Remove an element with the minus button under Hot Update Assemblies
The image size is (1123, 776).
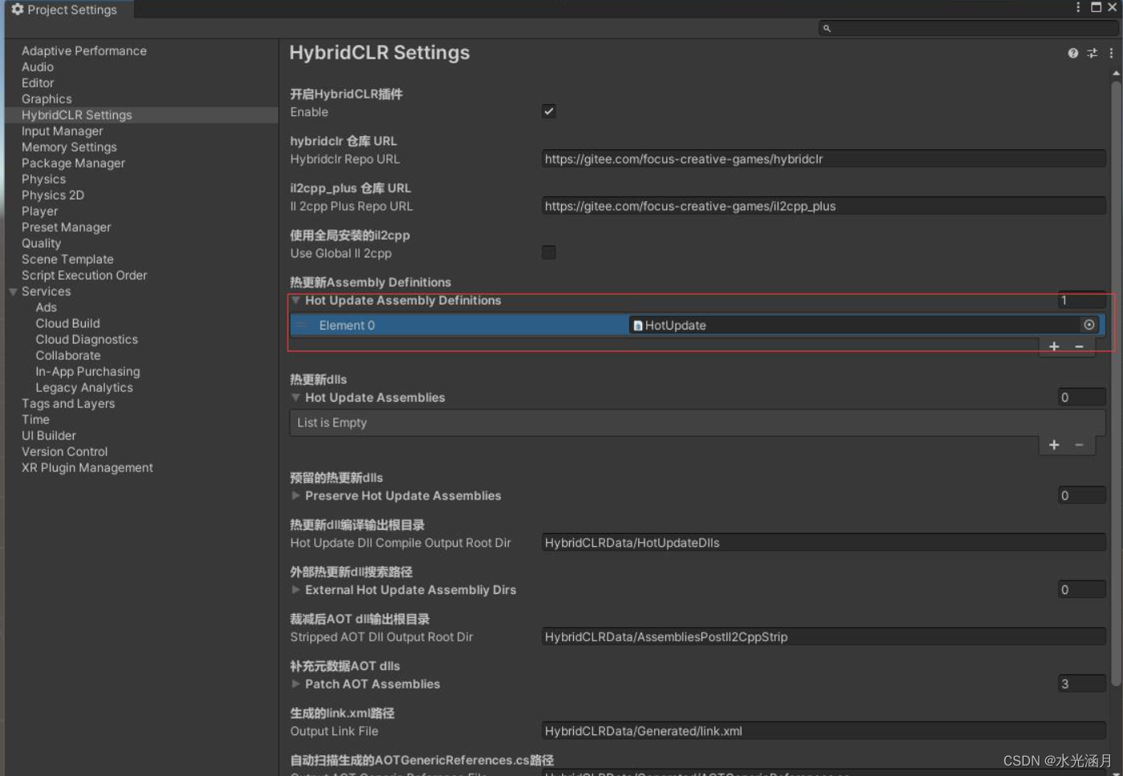coord(1078,445)
